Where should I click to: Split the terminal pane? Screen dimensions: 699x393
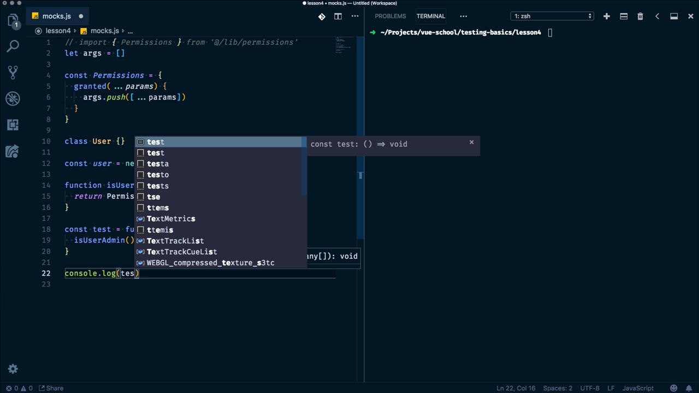coord(624,16)
